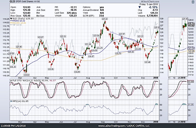Click the date Friday 5-Jan-2018
The image size is (196, 128).
click(149, 4)
